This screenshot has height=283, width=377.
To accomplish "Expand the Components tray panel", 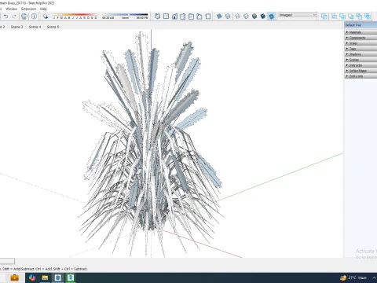I will coord(361,38).
